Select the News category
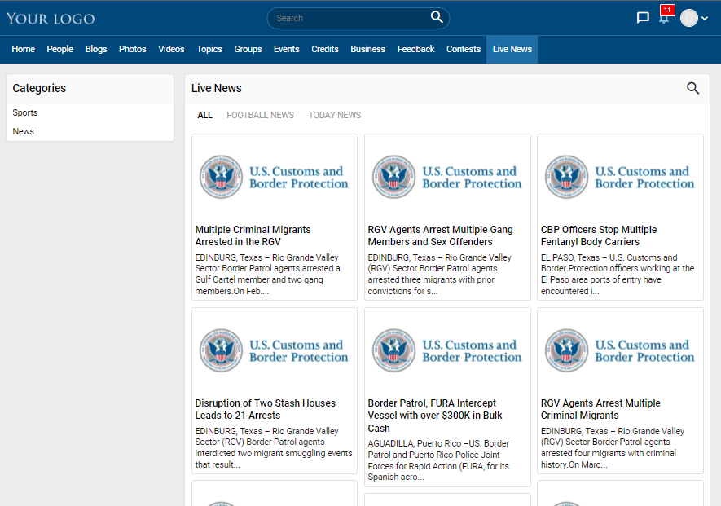The height and width of the screenshot is (506, 721). [23, 131]
